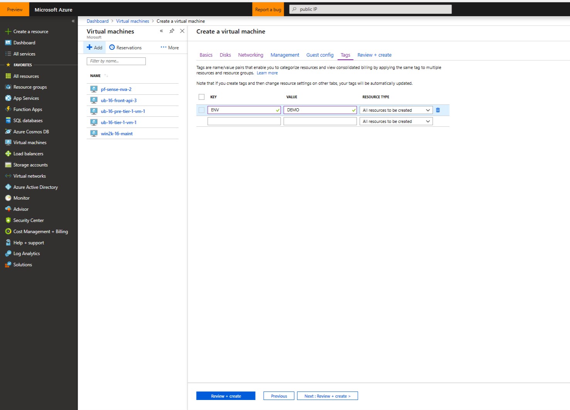Click the Monitor gauge icon
Viewport: 570px width, 410px height.
click(x=8, y=198)
